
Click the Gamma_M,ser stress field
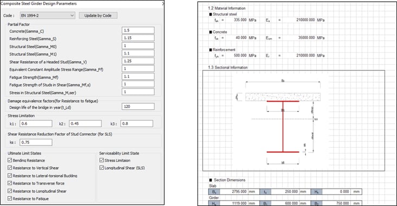(138, 92)
